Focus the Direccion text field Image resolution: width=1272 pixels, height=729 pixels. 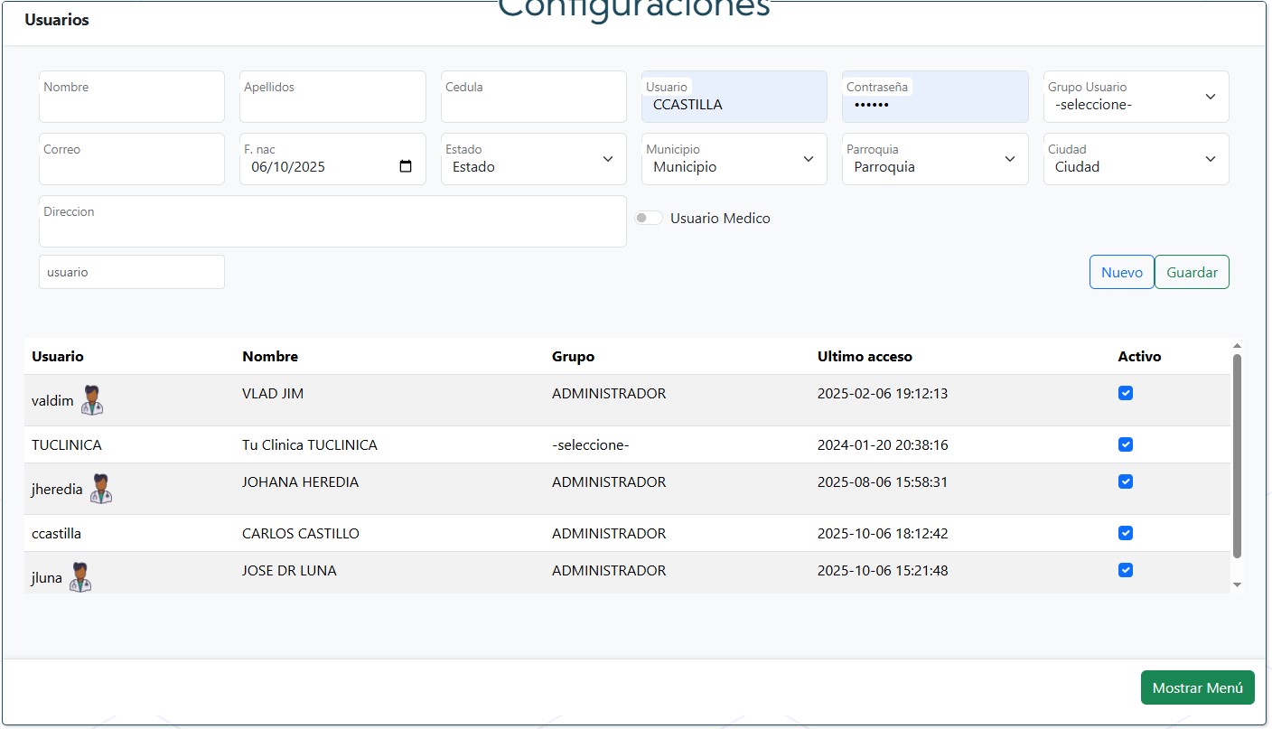tap(332, 221)
